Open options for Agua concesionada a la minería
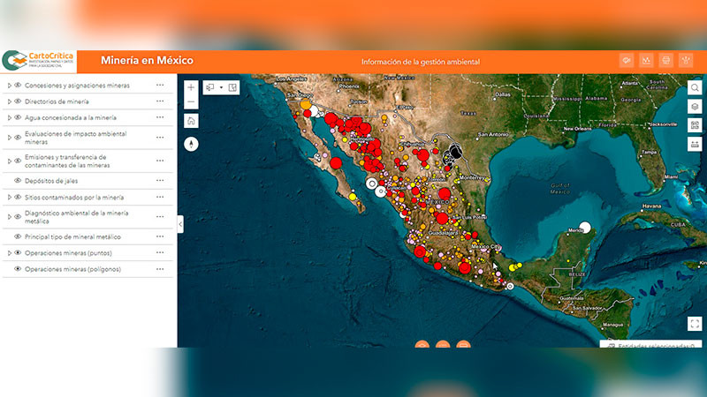707x397 pixels. tap(160, 117)
